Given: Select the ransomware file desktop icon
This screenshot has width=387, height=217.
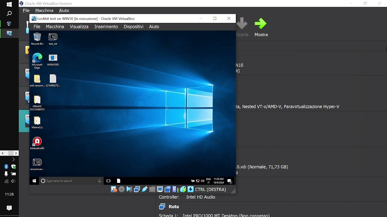Looking at the screenshot, I should (37, 165).
